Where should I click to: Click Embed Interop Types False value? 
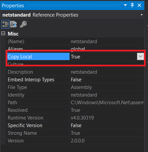tap(76, 80)
